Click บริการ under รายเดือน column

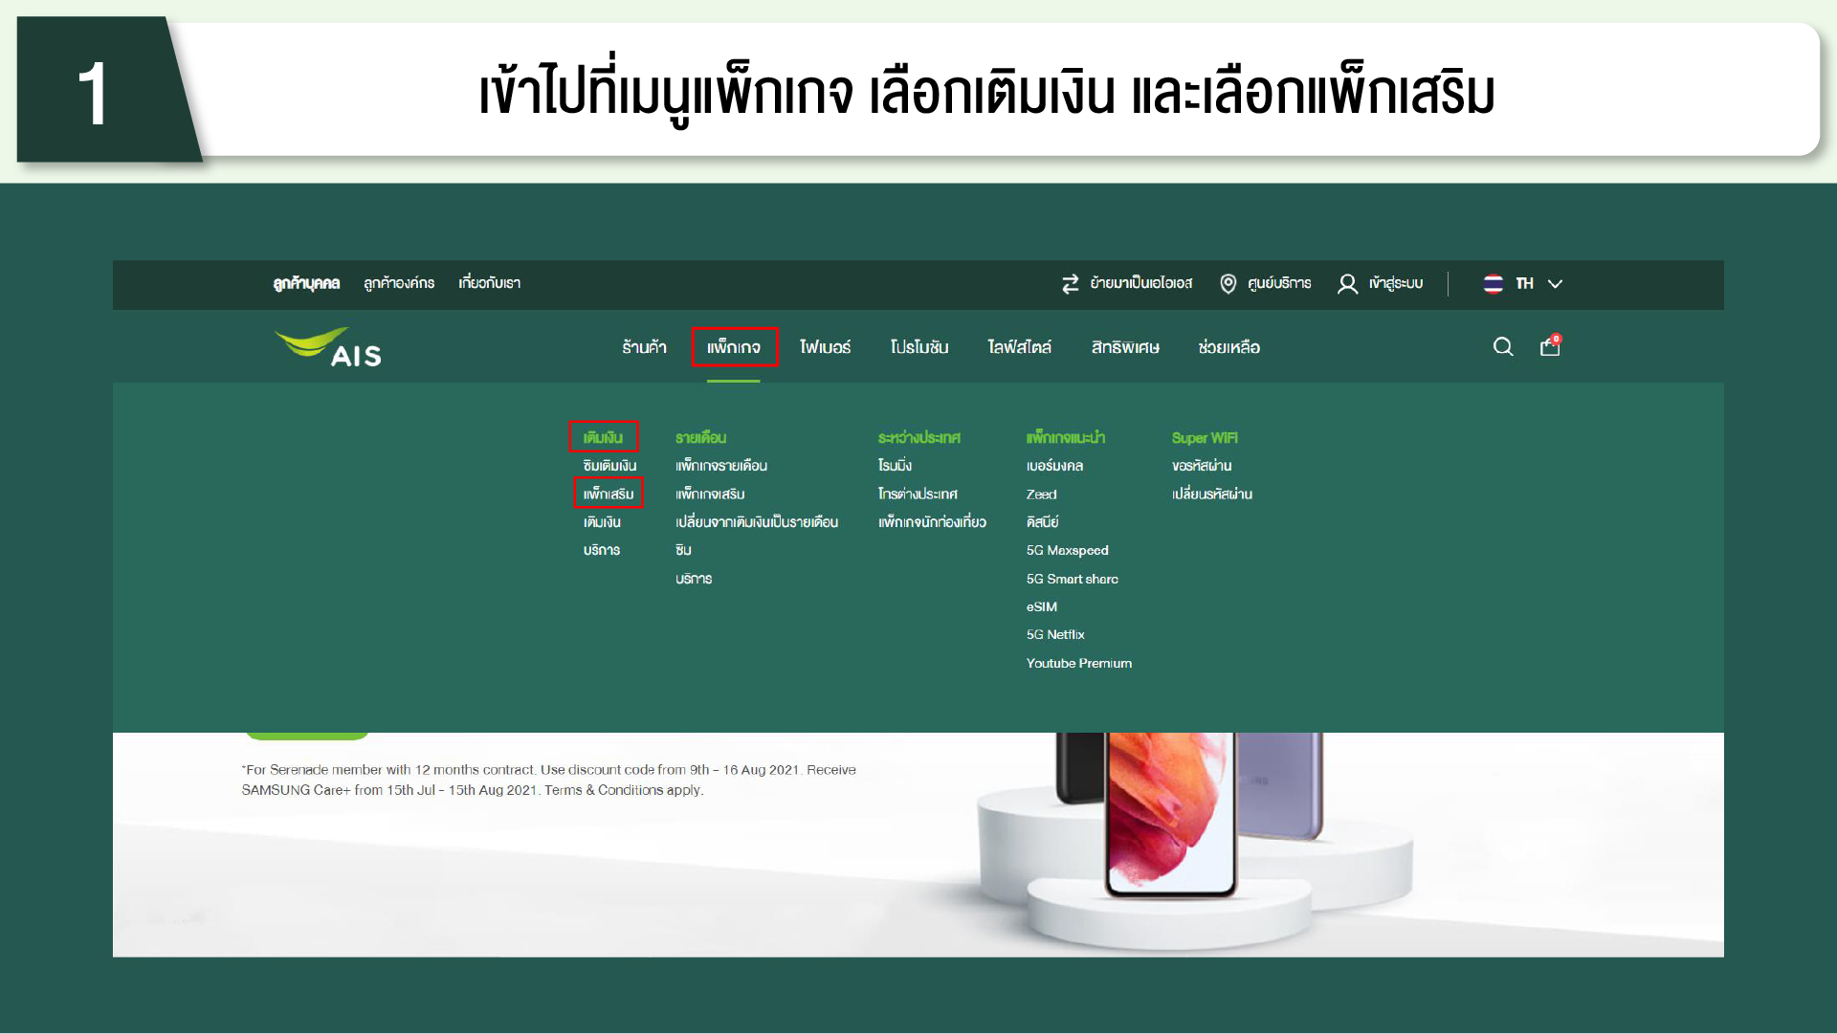tap(694, 579)
